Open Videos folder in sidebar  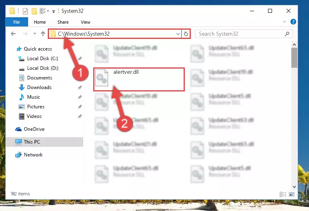tap(34, 116)
